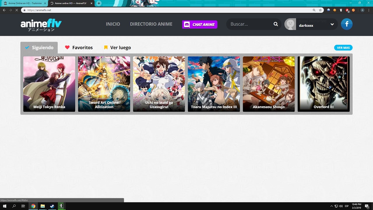Open the taskbar clock showing 10:46 PM
This screenshot has height=210, width=373.
(x=356, y=206)
